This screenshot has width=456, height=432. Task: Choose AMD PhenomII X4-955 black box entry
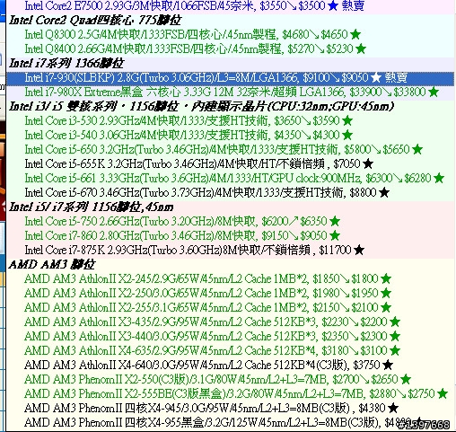point(230,422)
